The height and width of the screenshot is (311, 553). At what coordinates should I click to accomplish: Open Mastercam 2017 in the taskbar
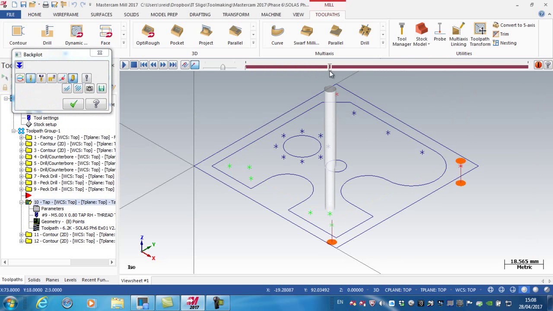[193, 303]
